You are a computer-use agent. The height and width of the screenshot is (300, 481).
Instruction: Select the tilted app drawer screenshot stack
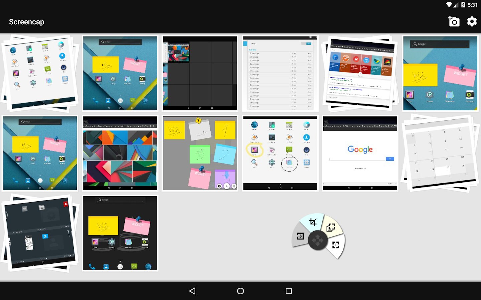(40, 73)
